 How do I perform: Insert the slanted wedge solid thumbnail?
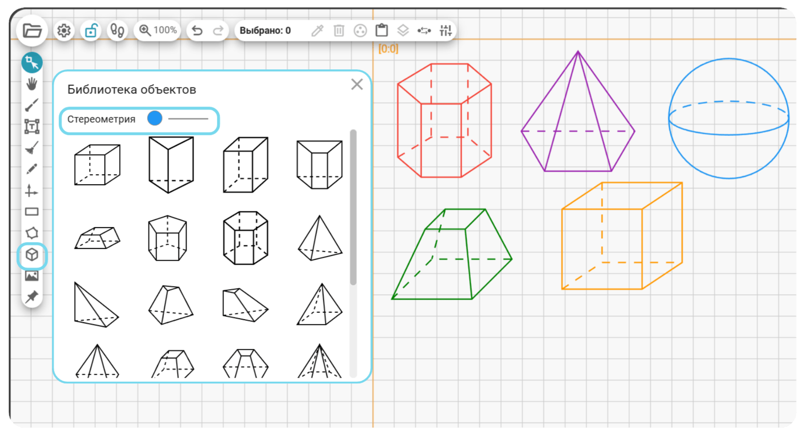[x=245, y=305]
